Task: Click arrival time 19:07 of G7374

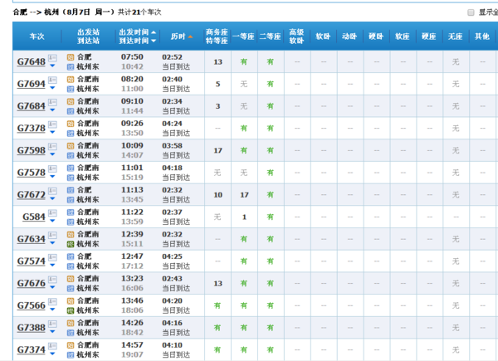Action: (x=132, y=354)
